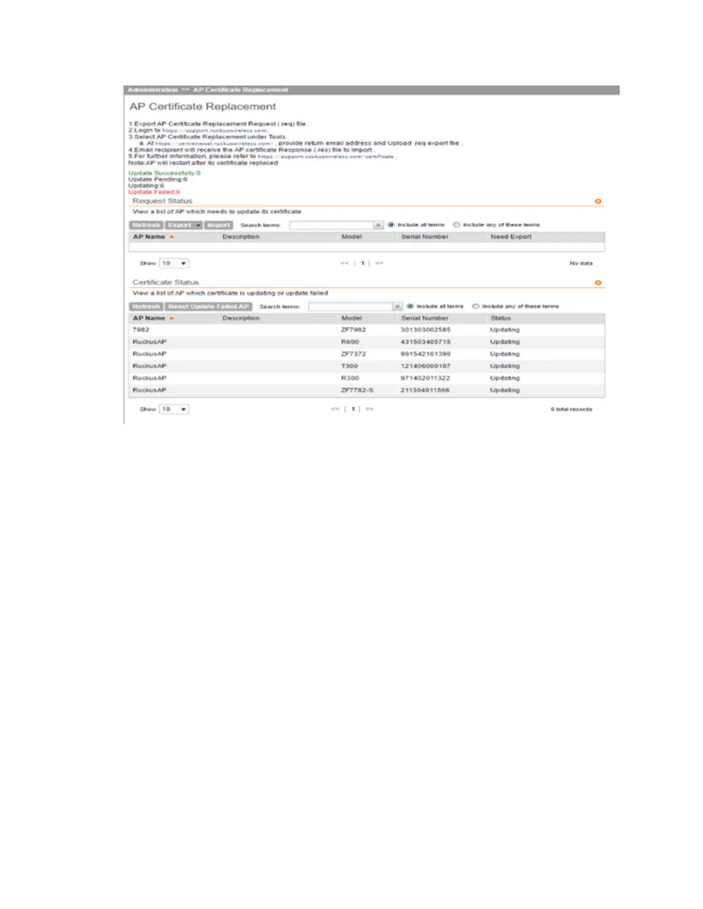The width and height of the screenshot is (703, 909).
Task: Select model cell R300
Action: [x=350, y=378]
